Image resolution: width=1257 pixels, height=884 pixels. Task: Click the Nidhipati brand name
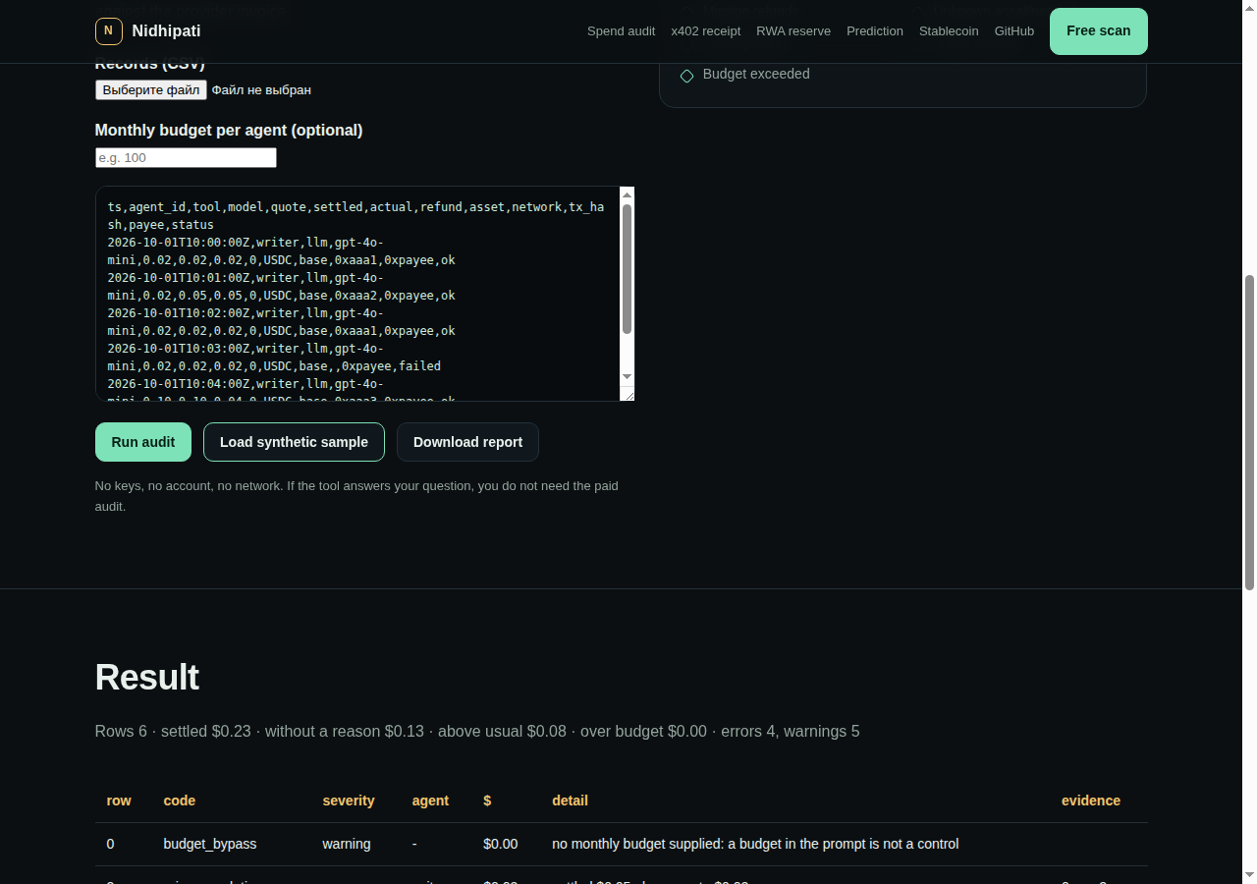coord(166,31)
